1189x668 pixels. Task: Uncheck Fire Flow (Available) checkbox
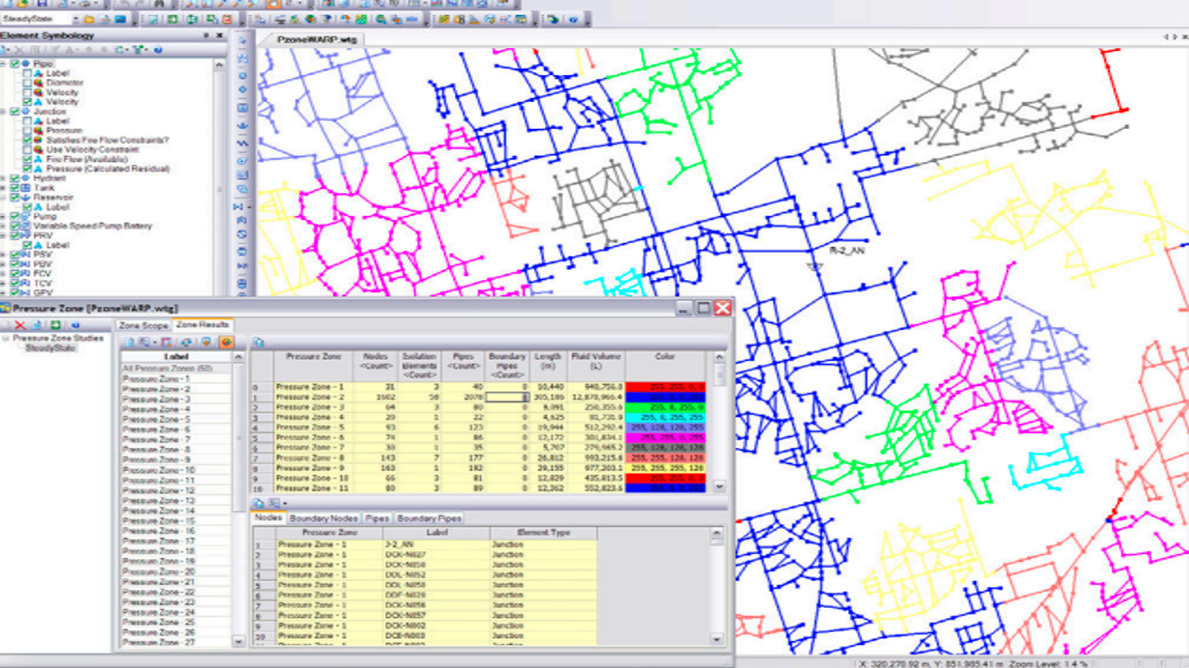click(x=27, y=159)
